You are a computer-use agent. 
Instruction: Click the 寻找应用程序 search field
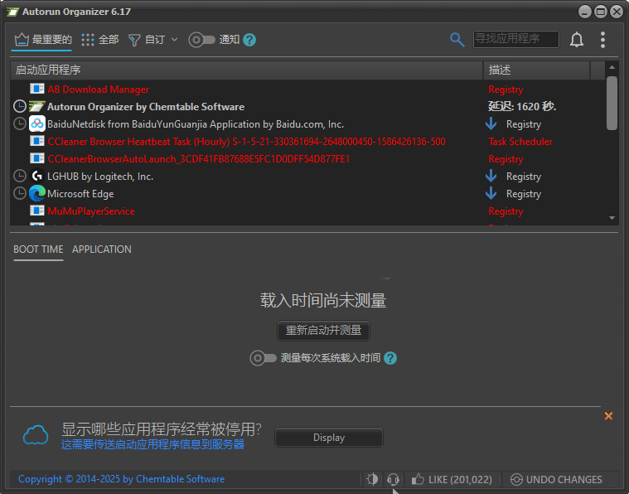tap(515, 39)
